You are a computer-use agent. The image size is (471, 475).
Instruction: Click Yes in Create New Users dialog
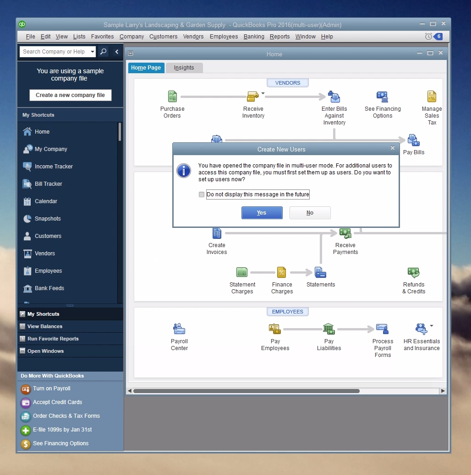point(262,213)
